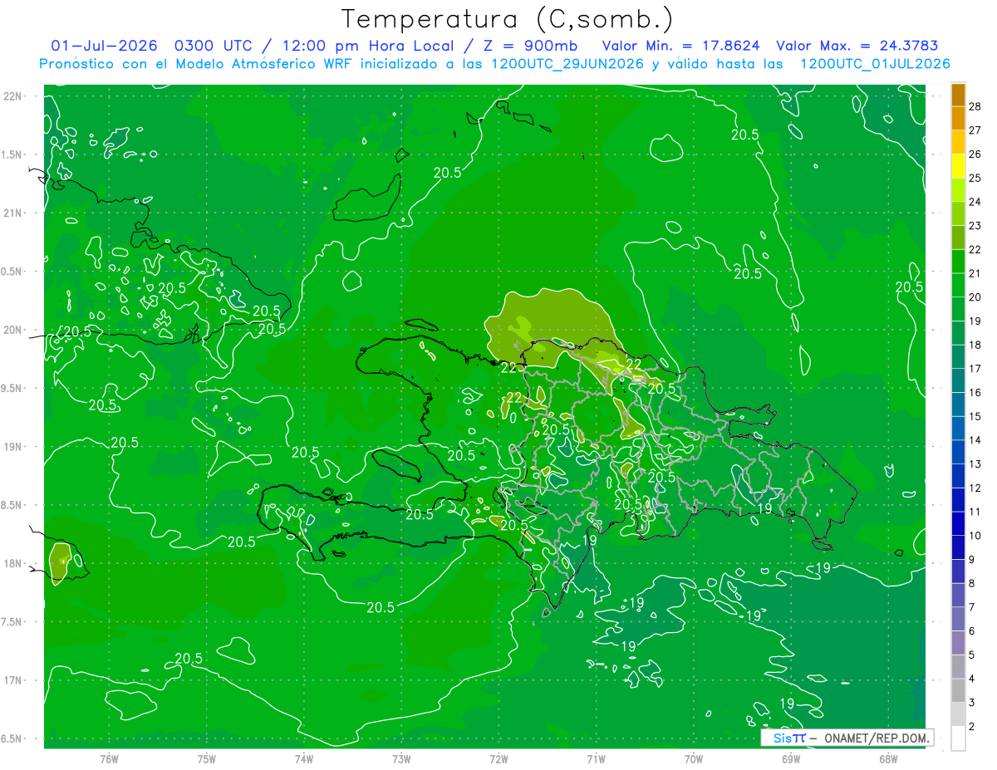997x770 pixels.
Task: Click the light gray swatch between 2 and 3
Action: [958, 714]
